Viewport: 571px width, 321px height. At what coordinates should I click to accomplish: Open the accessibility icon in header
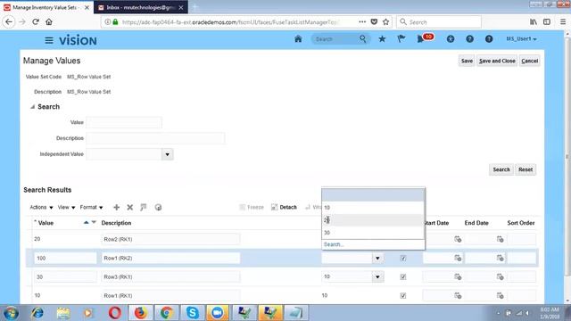[451, 38]
